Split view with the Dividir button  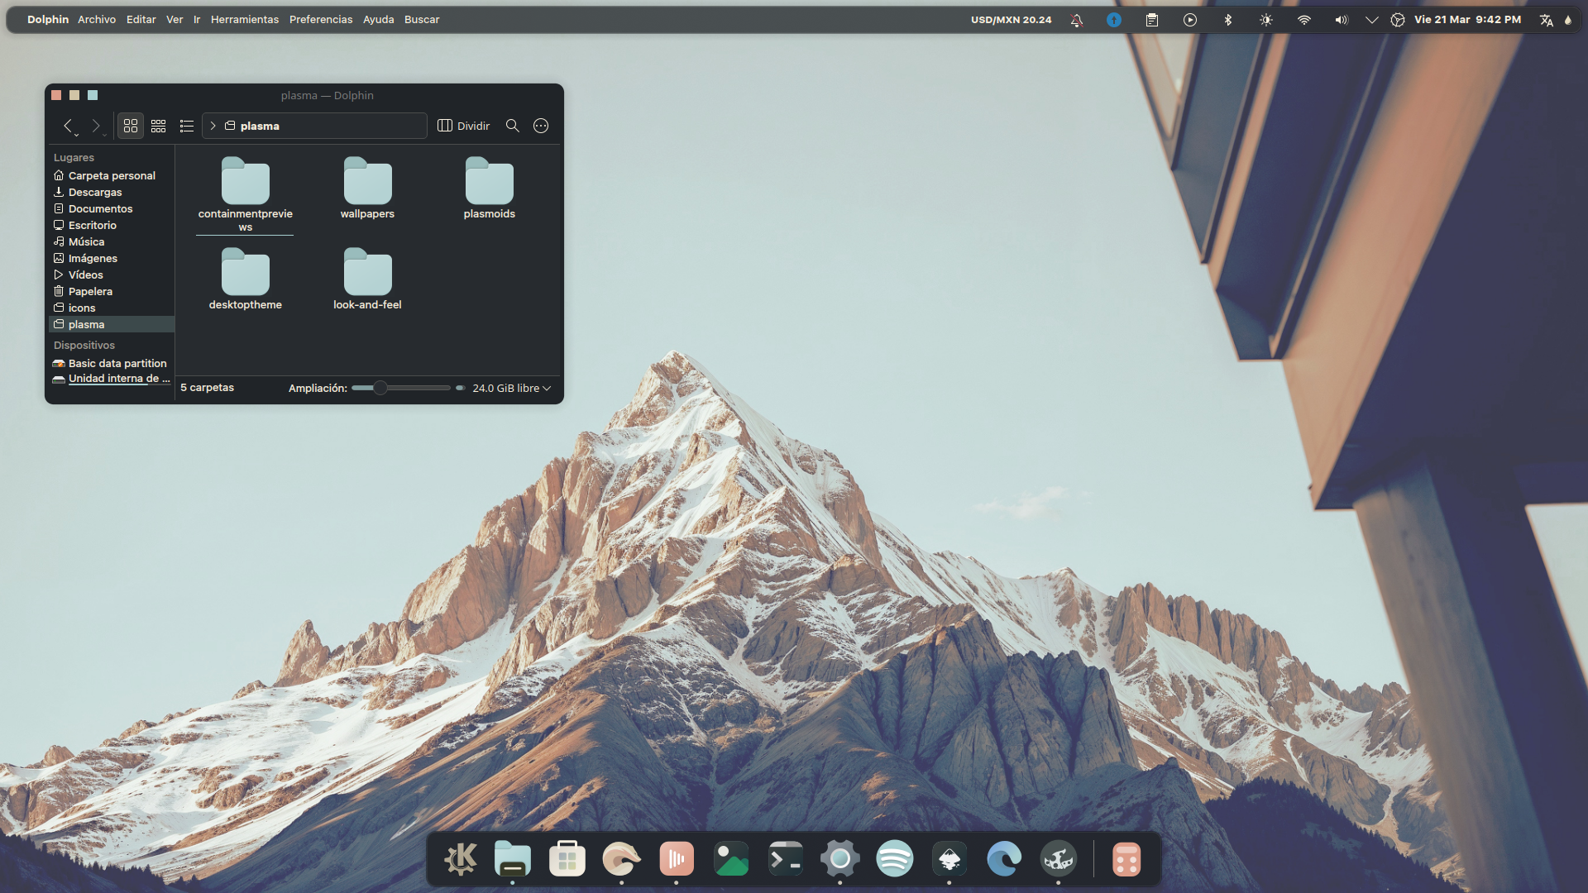coord(464,126)
